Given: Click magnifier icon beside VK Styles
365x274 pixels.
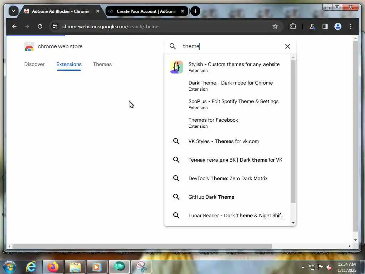Looking at the screenshot, I should point(176,141).
